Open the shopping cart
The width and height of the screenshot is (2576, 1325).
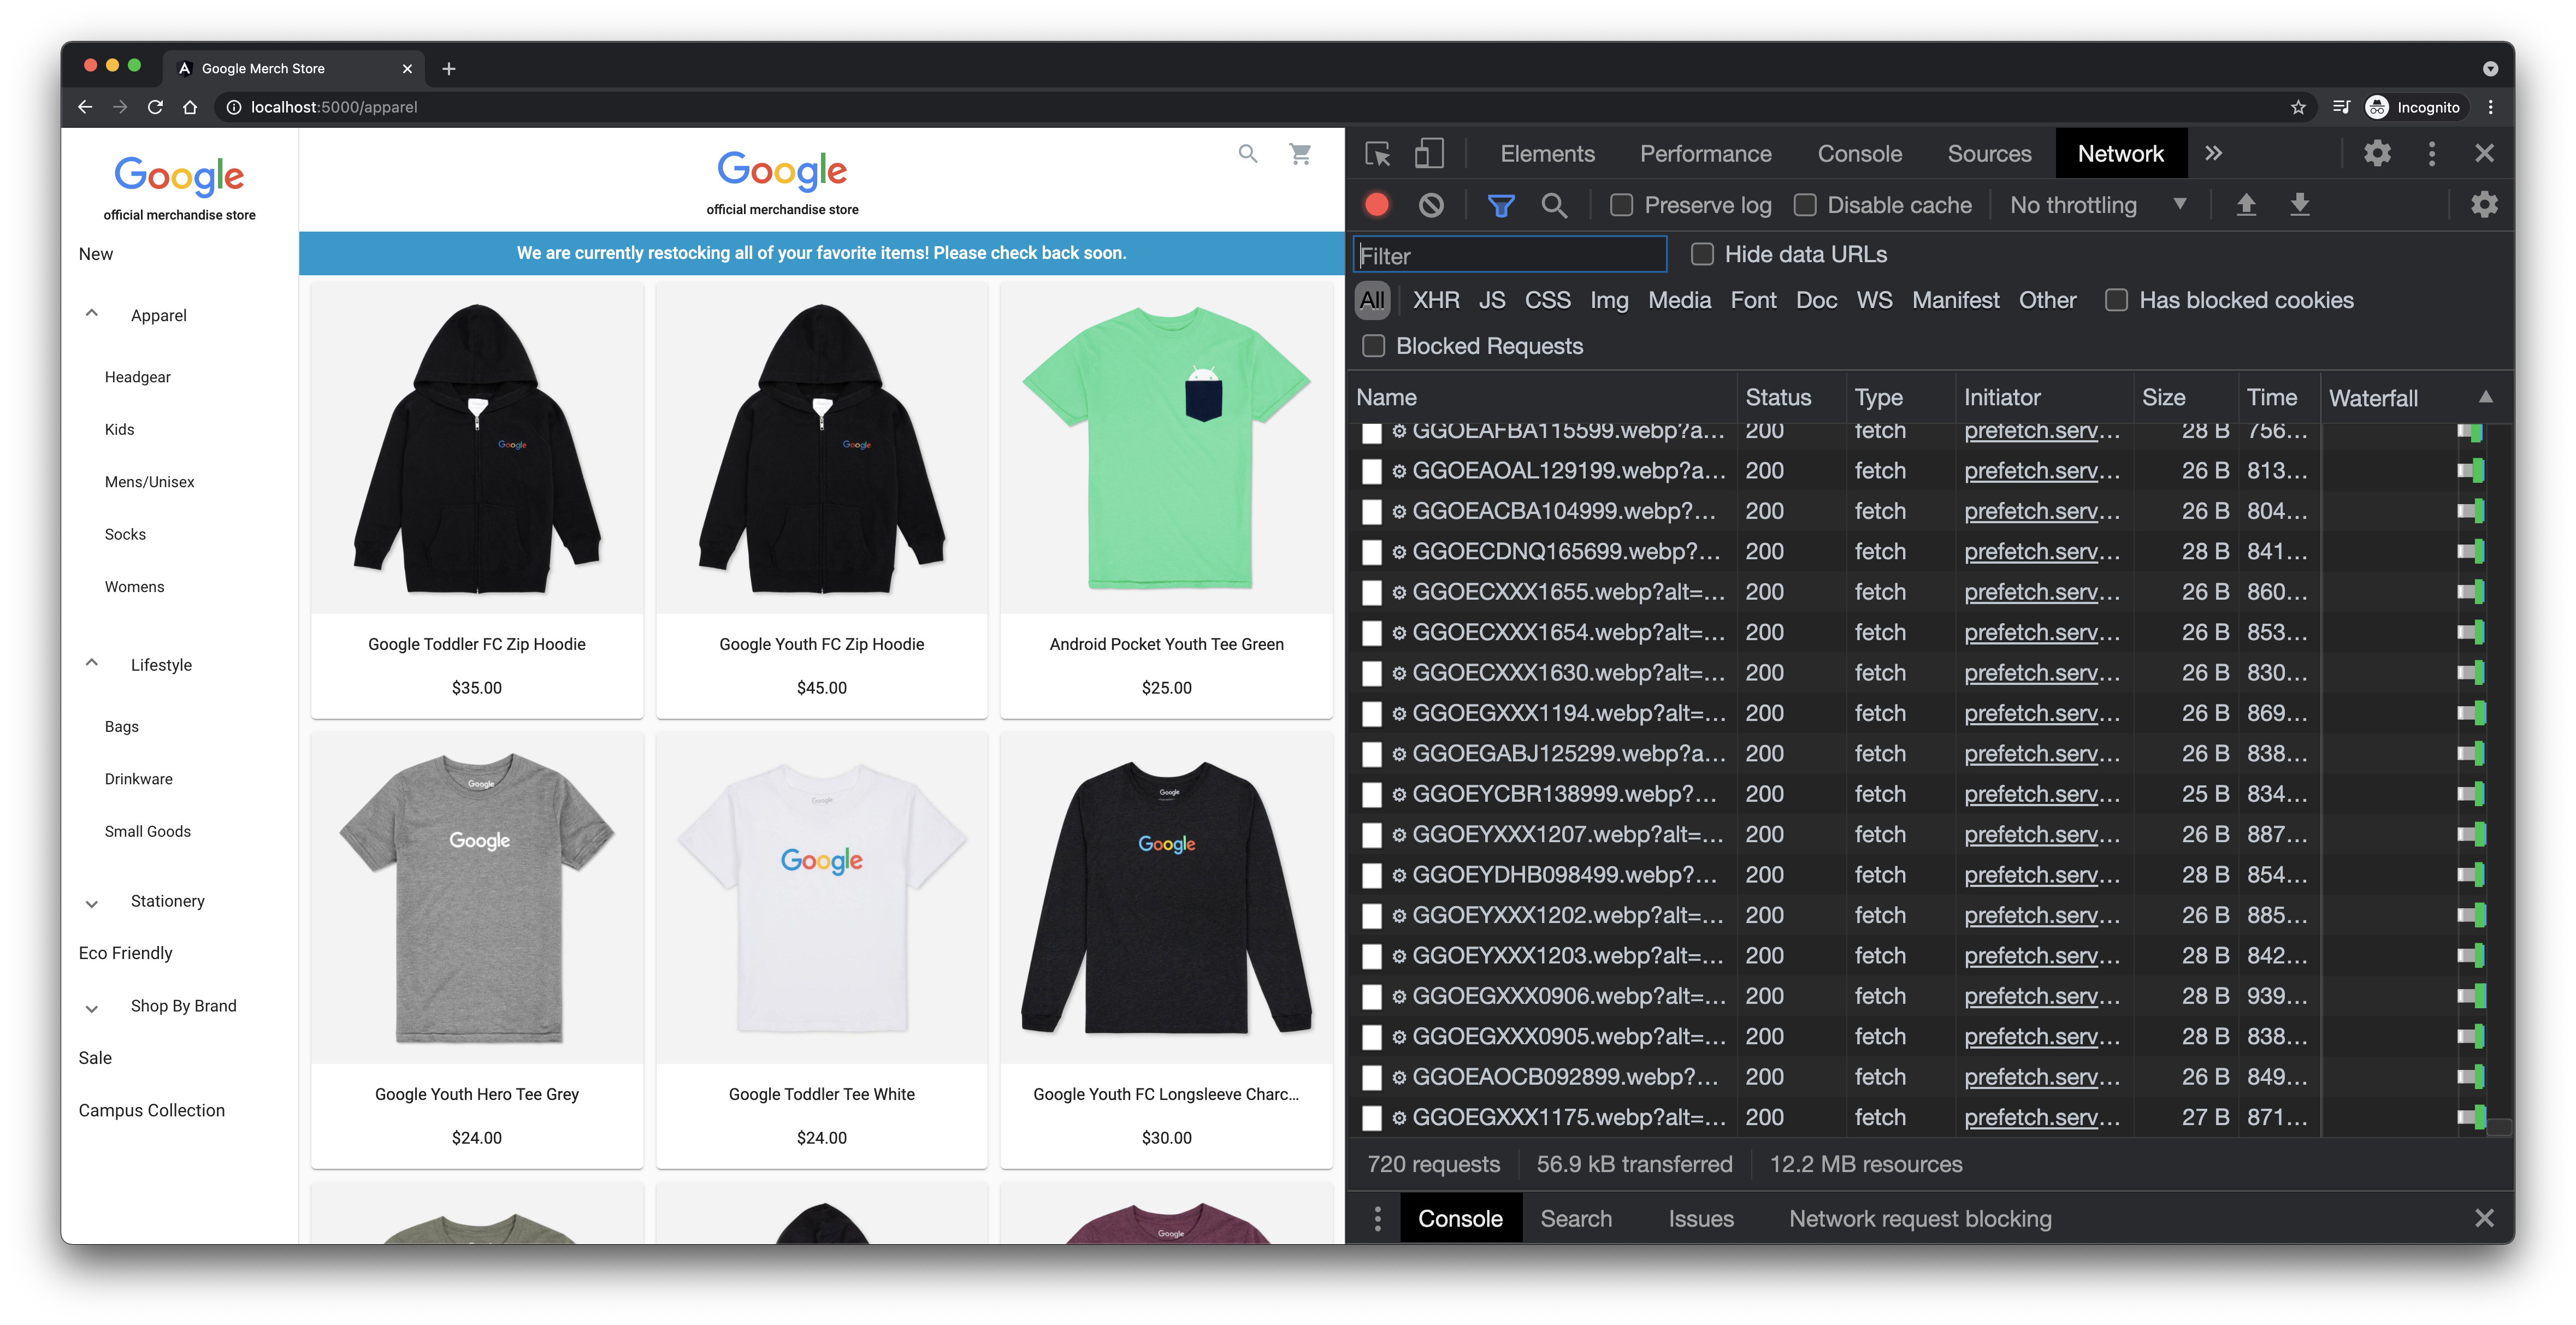pyautogui.click(x=1300, y=154)
